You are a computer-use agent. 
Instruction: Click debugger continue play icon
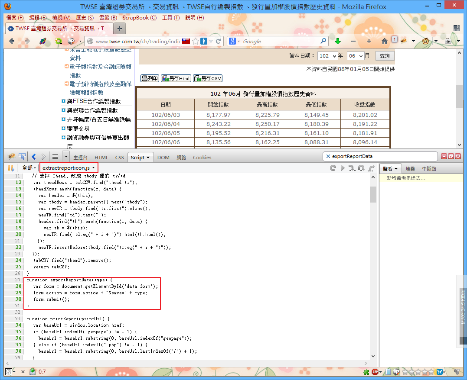pos(343,168)
